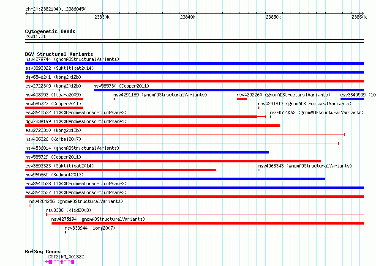Click the 23860k ruler mark
376x266 pixels.
click(359, 17)
